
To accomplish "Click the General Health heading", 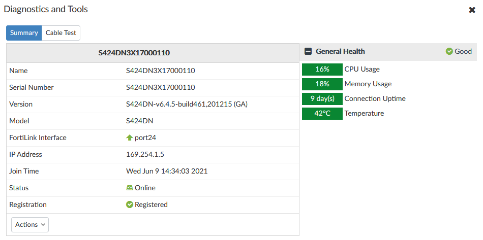I will [340, 51].
